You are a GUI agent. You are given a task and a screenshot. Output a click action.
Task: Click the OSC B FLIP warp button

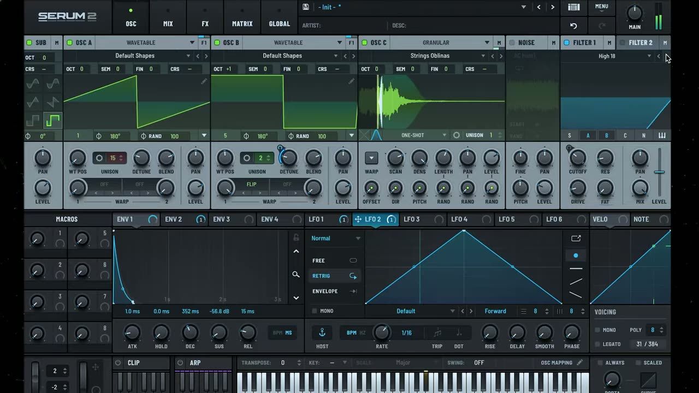coord(251,184)
